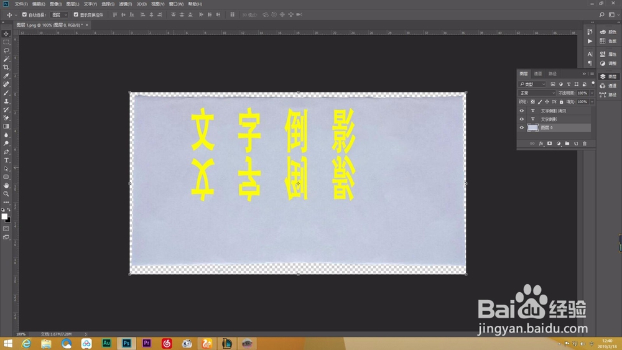Open the fx layer style menu
Image resolution: width=622 pixels, height=350 pixels.
click(x=541, y=144)
